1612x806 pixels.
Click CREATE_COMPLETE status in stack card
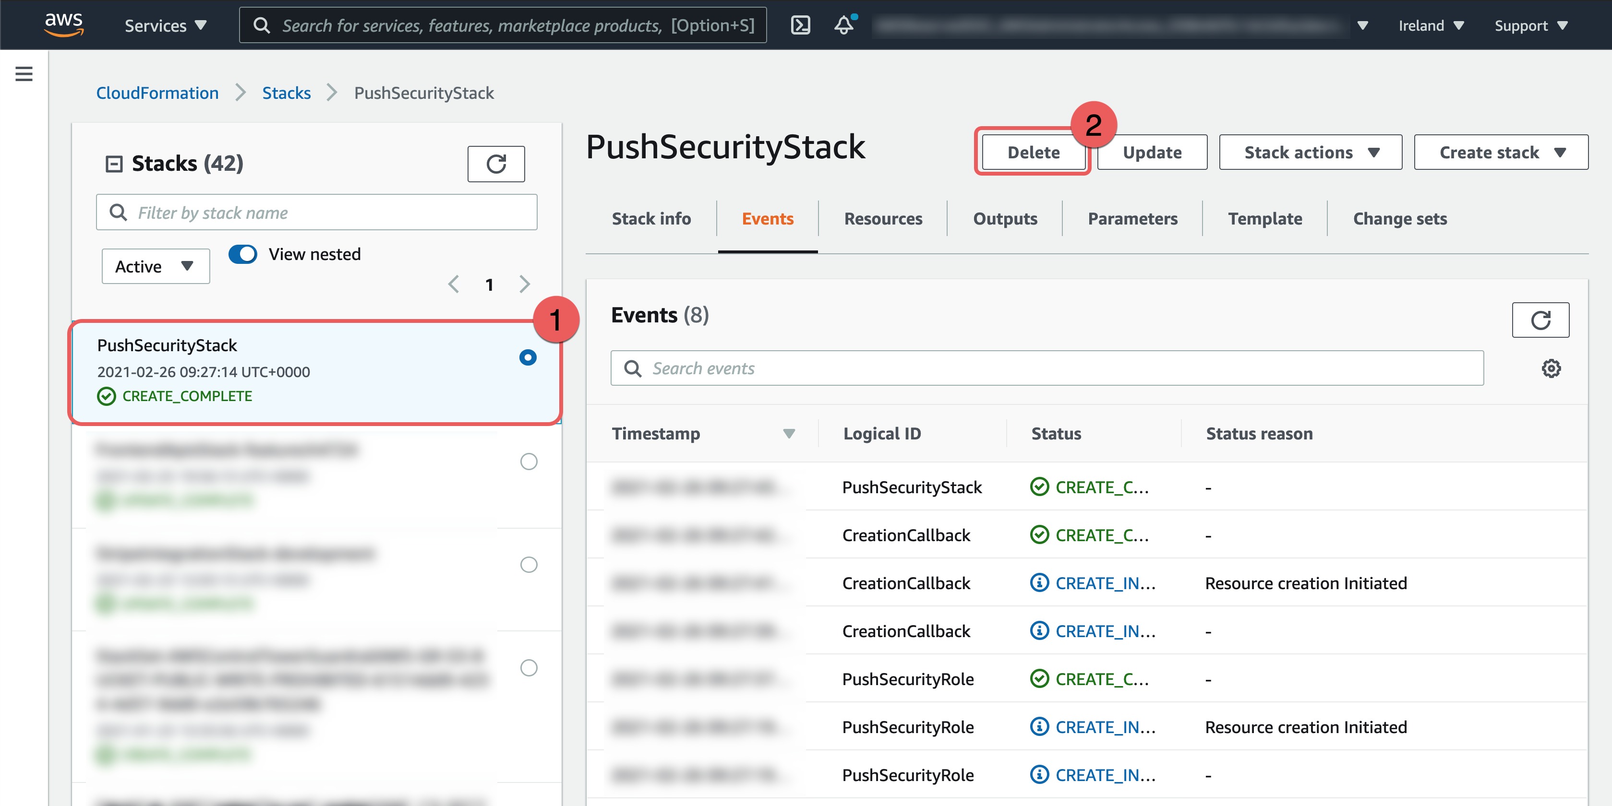pos(187,396)
